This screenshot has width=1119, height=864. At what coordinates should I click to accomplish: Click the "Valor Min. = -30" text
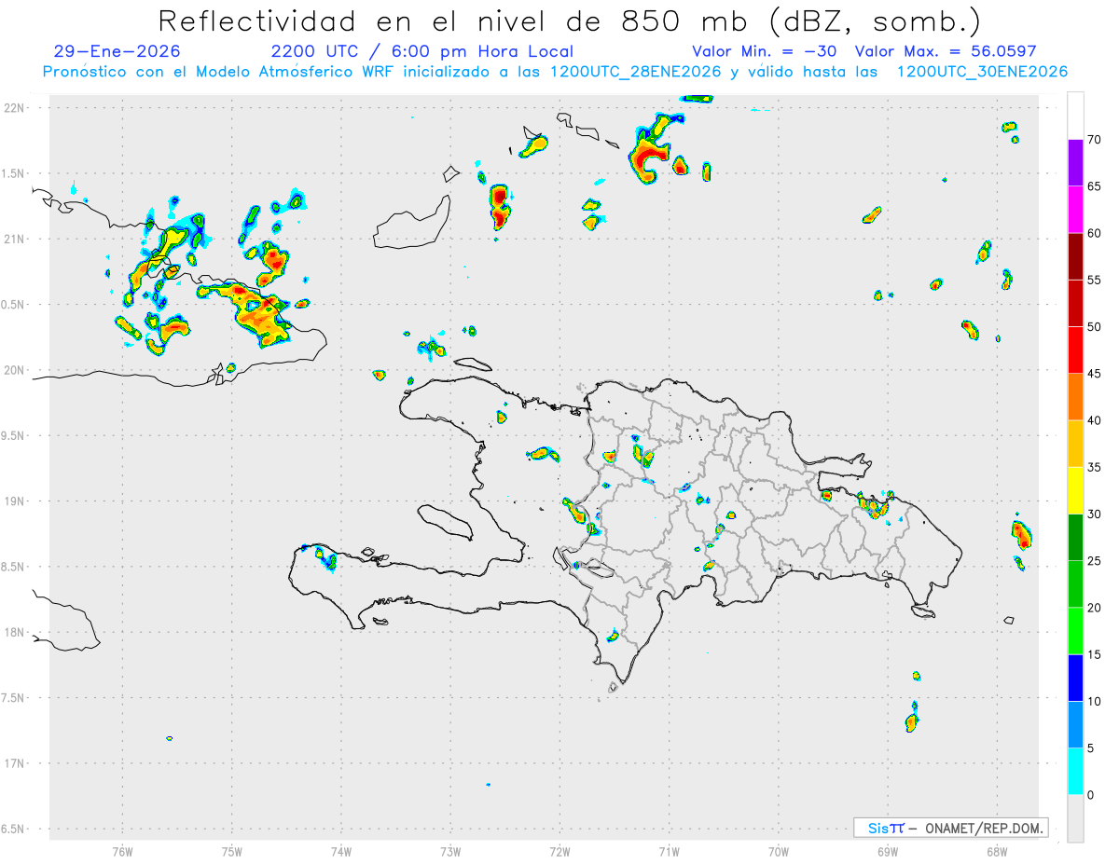coord(765,52)
